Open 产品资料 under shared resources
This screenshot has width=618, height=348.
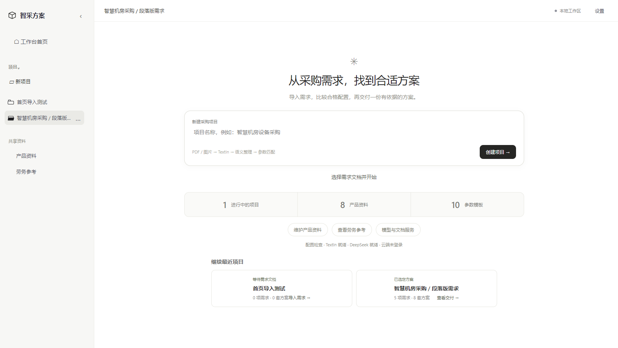[26, 156]
